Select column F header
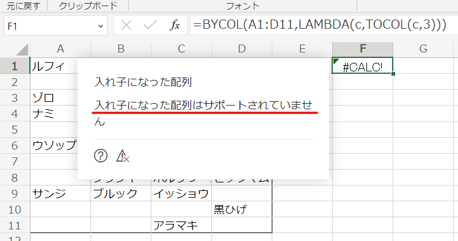This screenshot has width=458, height=241. tap(363, 49)
